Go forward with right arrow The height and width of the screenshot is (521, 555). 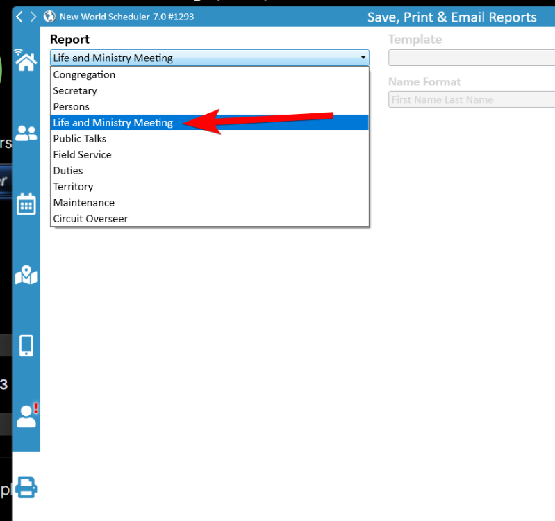[33, 17]
